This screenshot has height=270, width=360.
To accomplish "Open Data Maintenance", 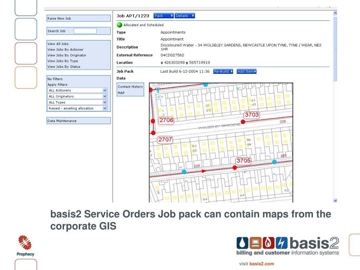I will 78,121.
